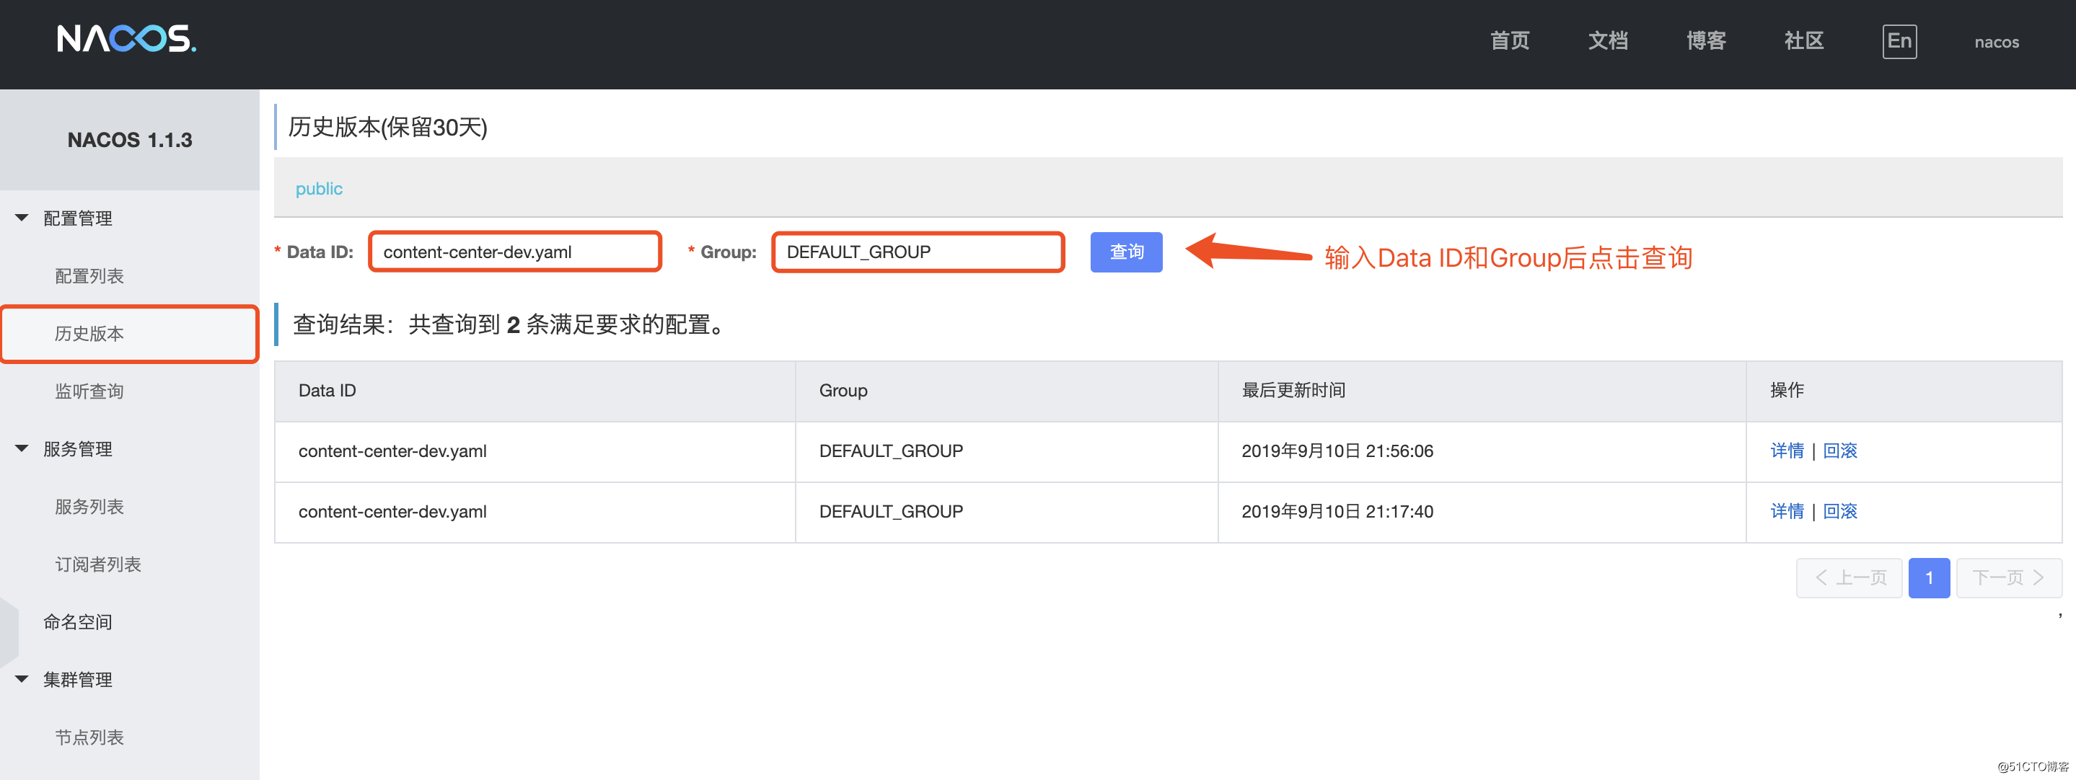2076x780 pixels.
Task: Open 详情 for the 21:56:06 version
Action: click(x=1786, y=451)
